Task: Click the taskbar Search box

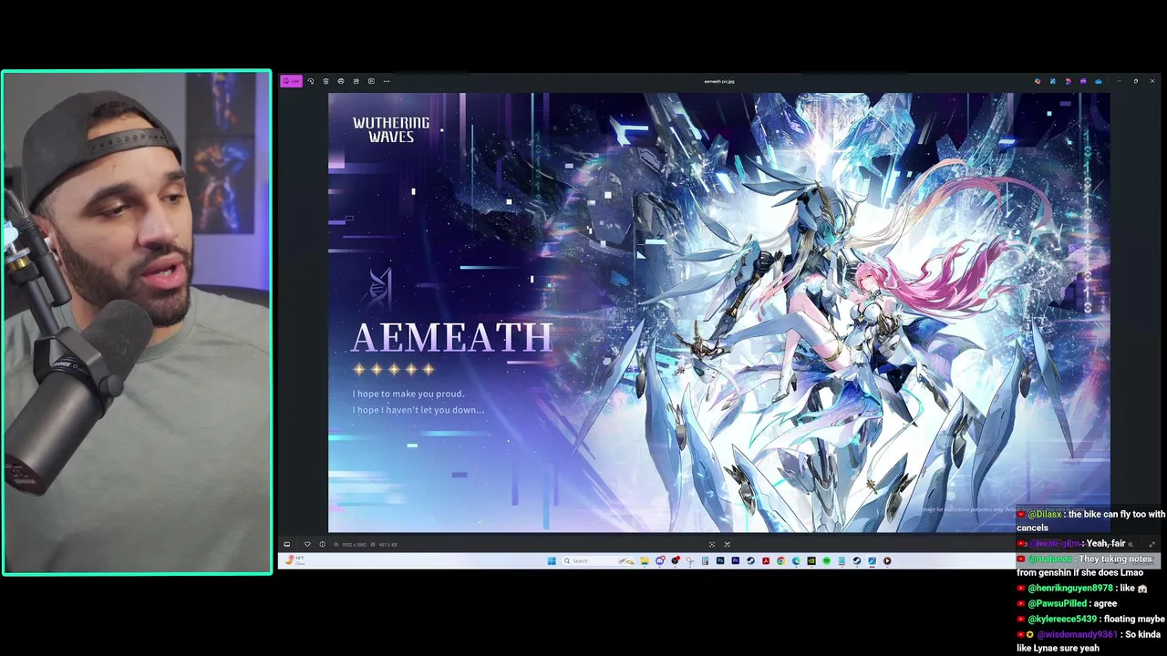Action: pyautogui.click(x=599, y=560)
